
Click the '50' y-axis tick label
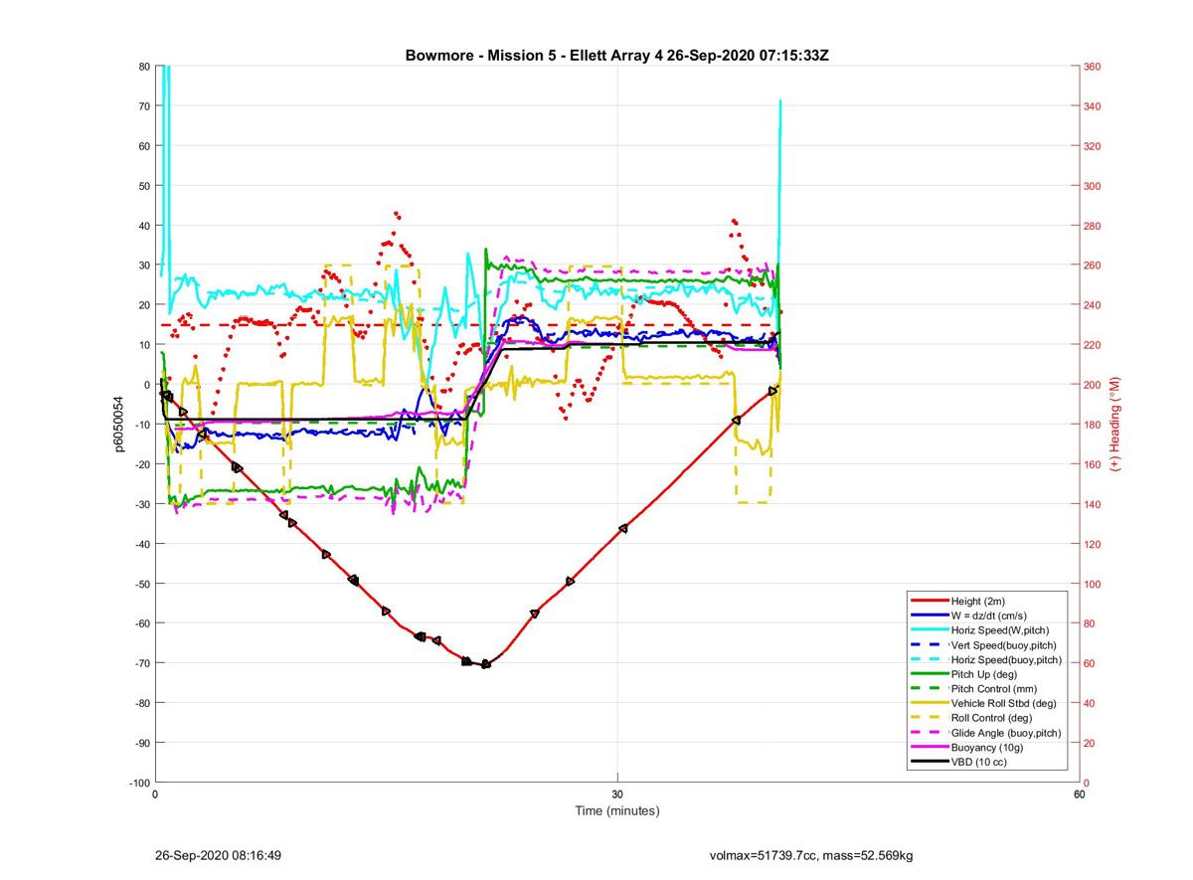[143, 186]
